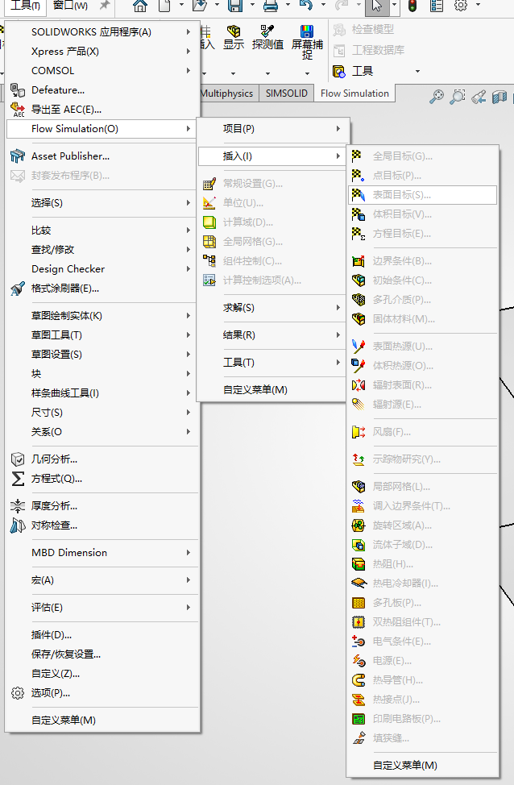Click the 导出至 AEC(E)... entry
This screenshot has height=785, width=514.
click(102, 109)
